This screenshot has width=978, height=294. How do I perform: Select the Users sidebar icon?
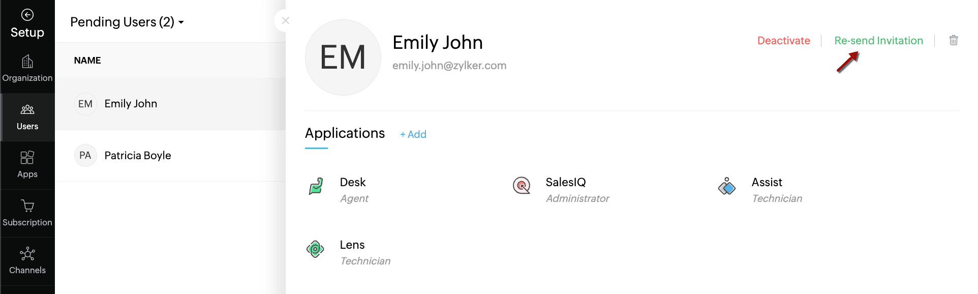click(x=27, y=110)
